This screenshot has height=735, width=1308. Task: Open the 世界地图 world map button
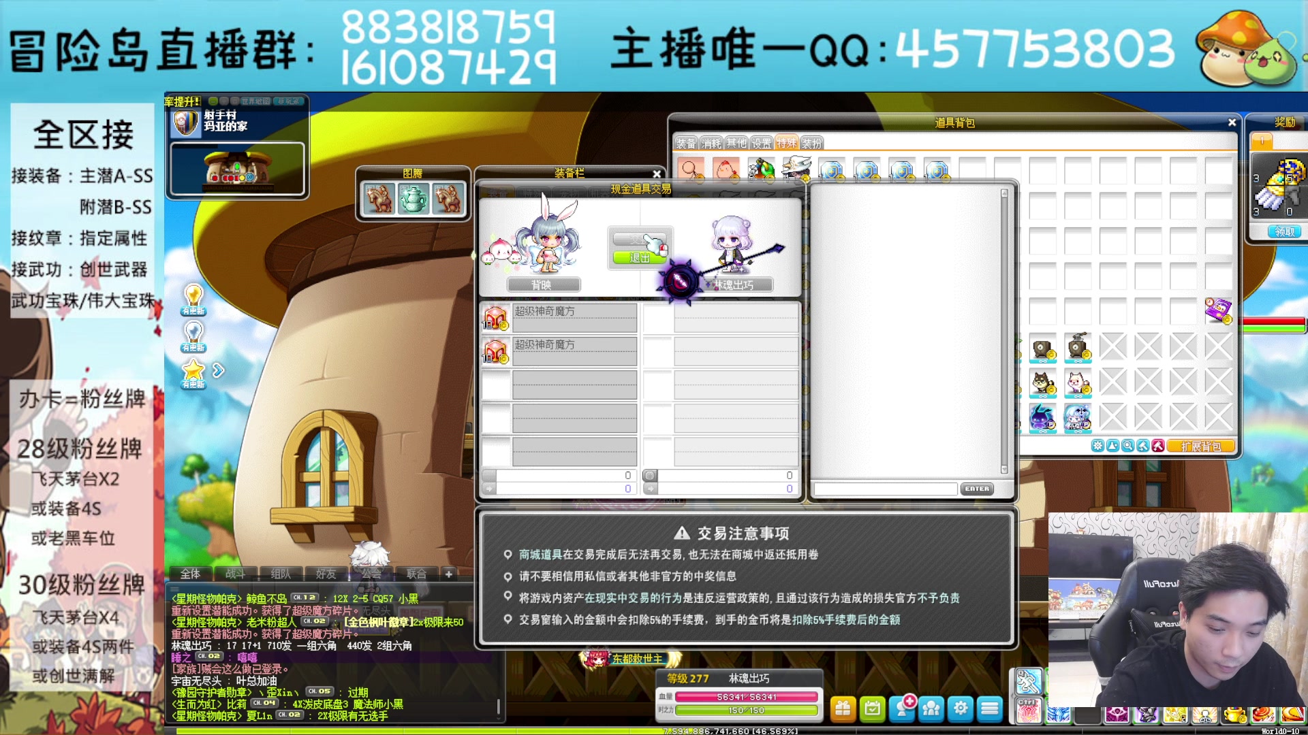[254, 101]
